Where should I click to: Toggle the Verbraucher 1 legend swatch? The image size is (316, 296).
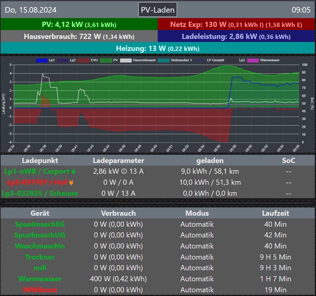(164, 60)
